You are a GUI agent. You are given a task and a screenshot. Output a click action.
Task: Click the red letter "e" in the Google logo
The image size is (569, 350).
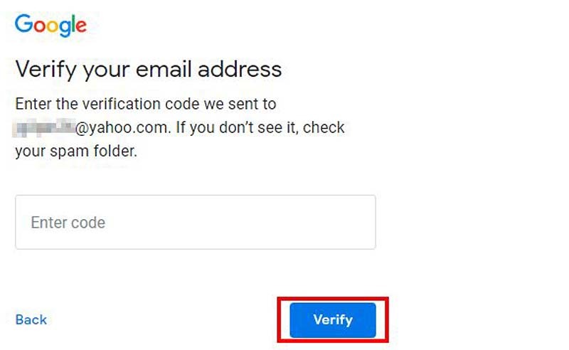81,27
